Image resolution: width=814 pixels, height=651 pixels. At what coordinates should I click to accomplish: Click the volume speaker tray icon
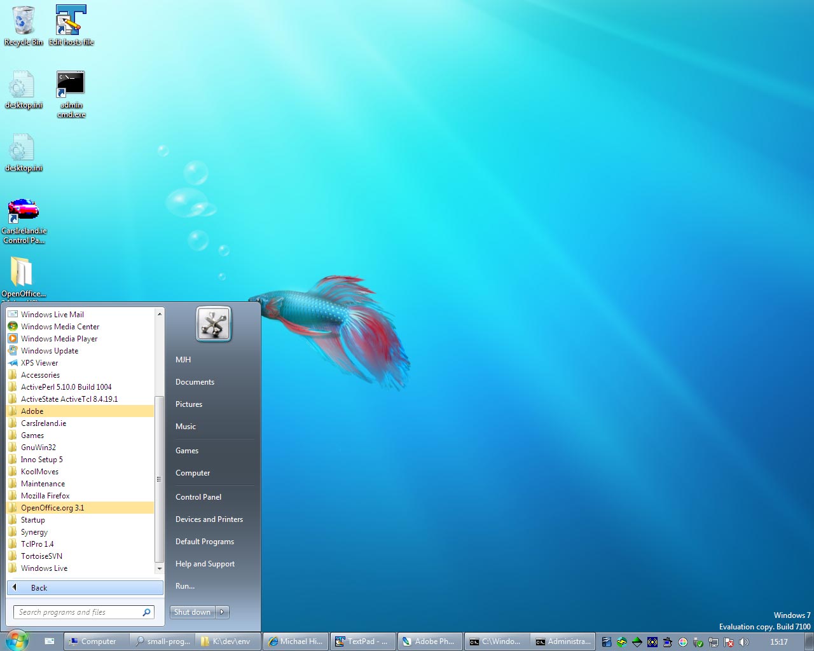point(744,642)
